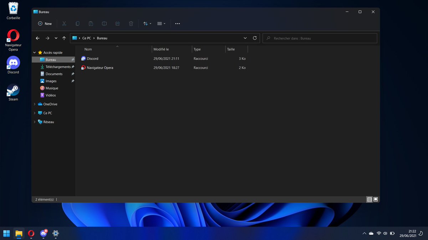Screen dimensions: 428x240
Task: Switch to details view in status bar
Action: point(370,199)
